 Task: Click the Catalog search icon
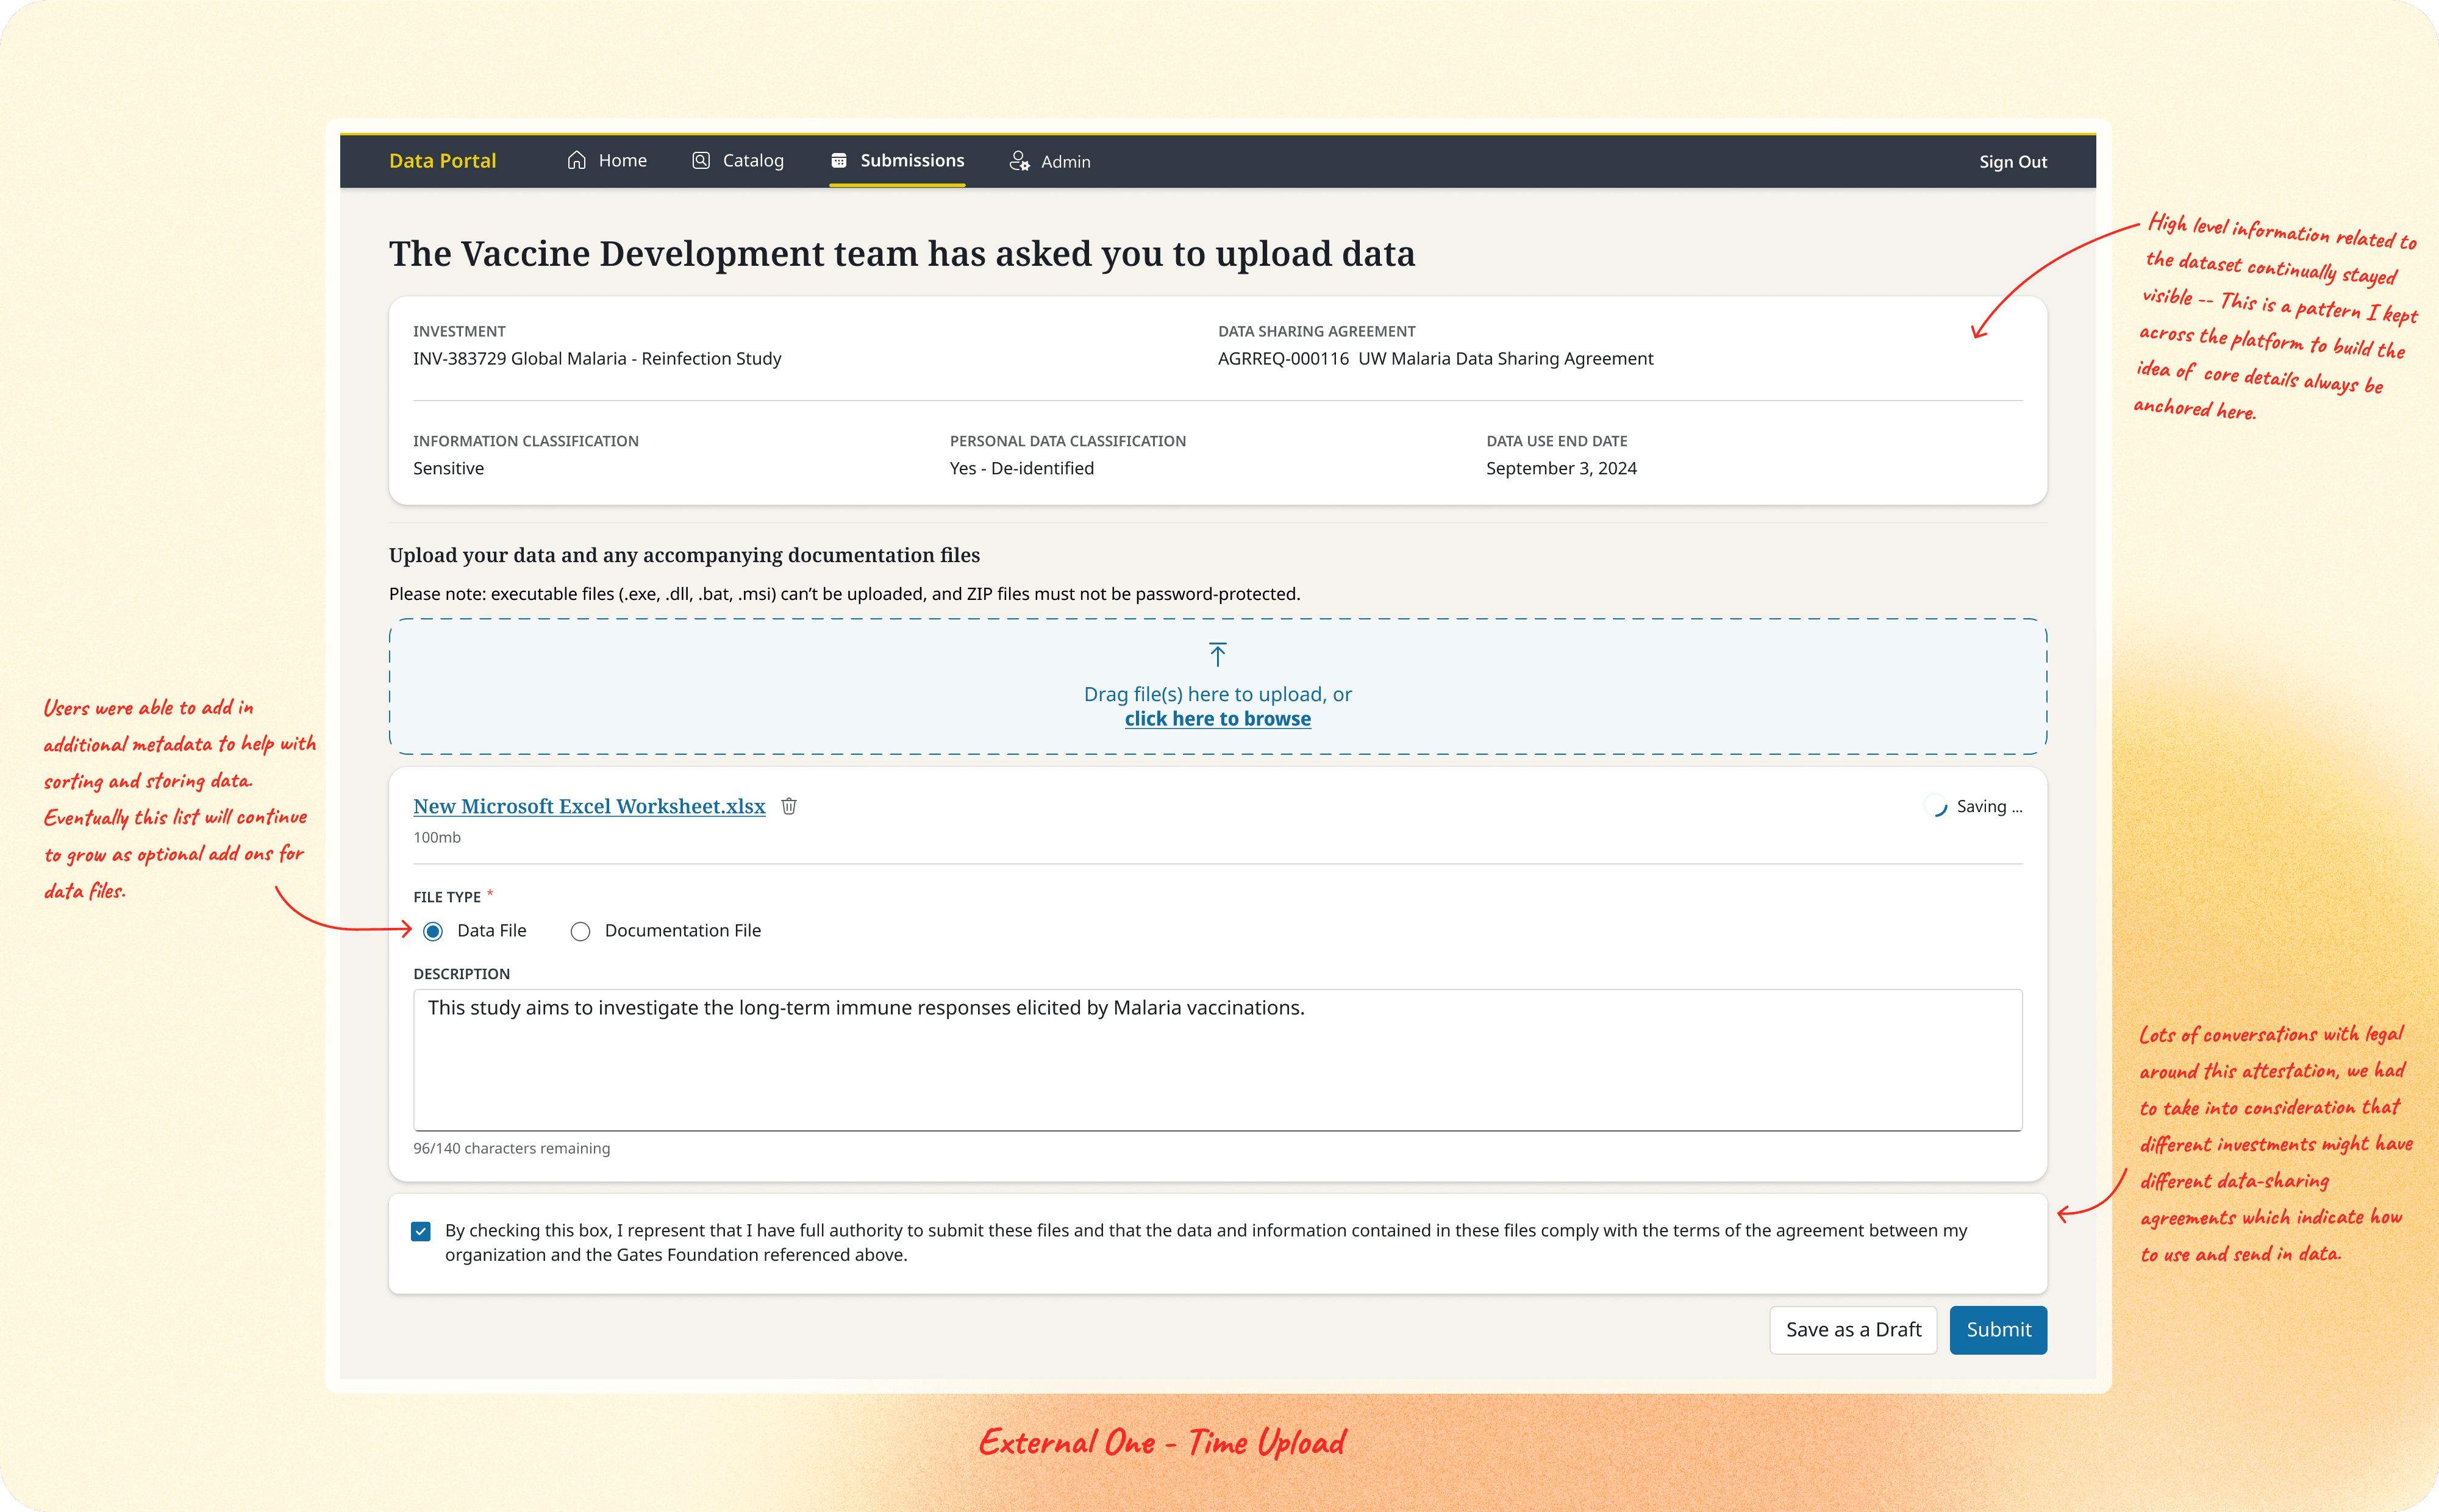pos(701,160)
